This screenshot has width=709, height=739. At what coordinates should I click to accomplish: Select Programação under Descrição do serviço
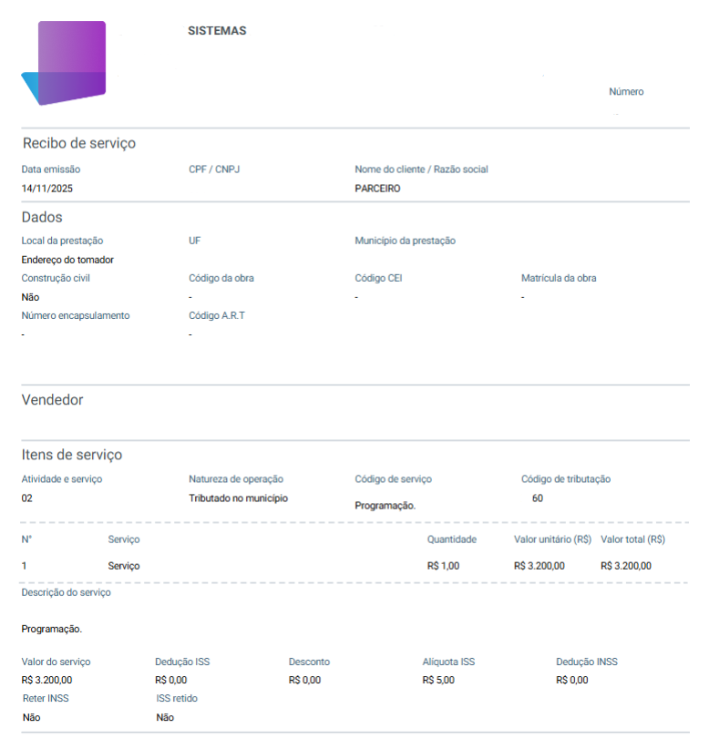pos(51,629)
